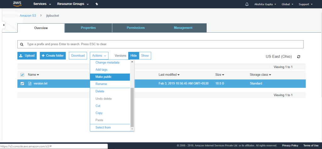
Task: Switch to the Permissions tab
Action: click(x=136, y=28)
